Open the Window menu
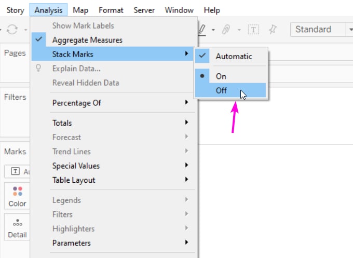Screen dimensions: 353x258 click(x=179, y=10)
